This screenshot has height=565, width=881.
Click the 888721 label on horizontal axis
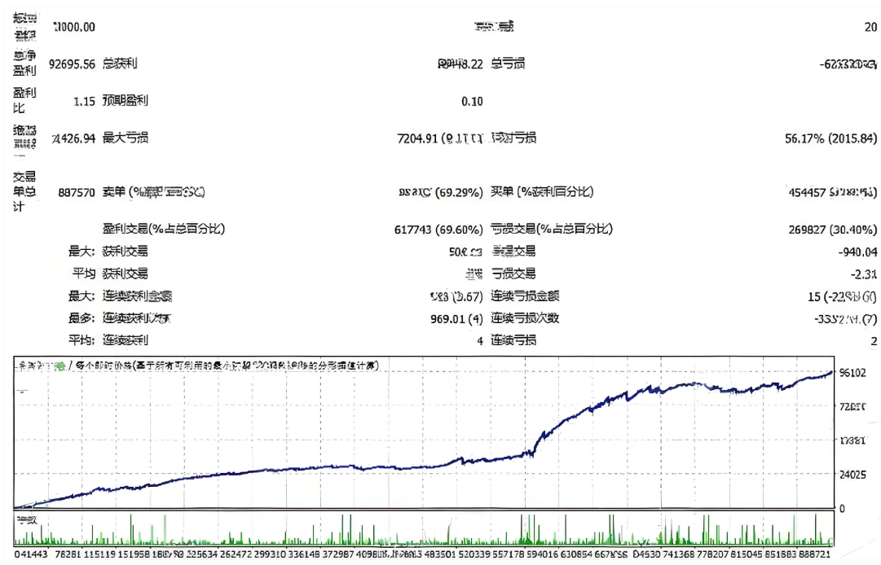pos(816,555)
